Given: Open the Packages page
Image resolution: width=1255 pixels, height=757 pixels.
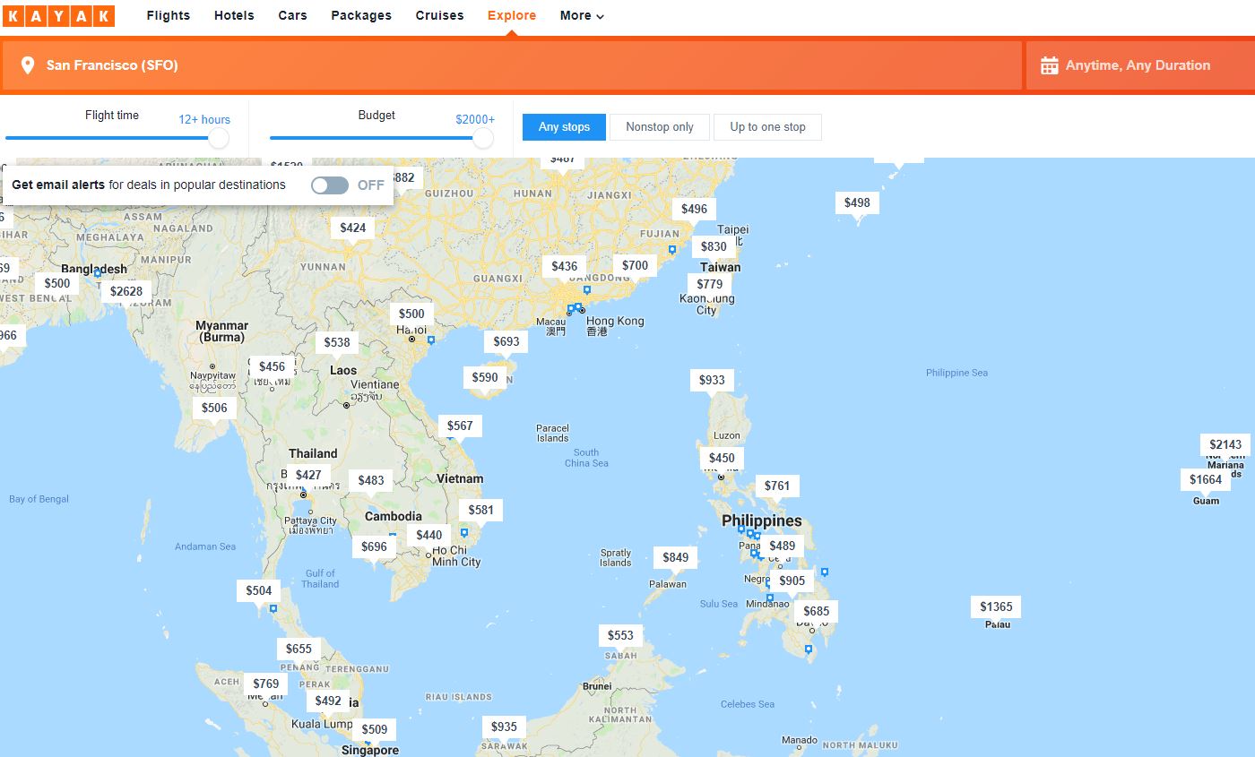Looking at the screenshot, I should click(361, 15).
